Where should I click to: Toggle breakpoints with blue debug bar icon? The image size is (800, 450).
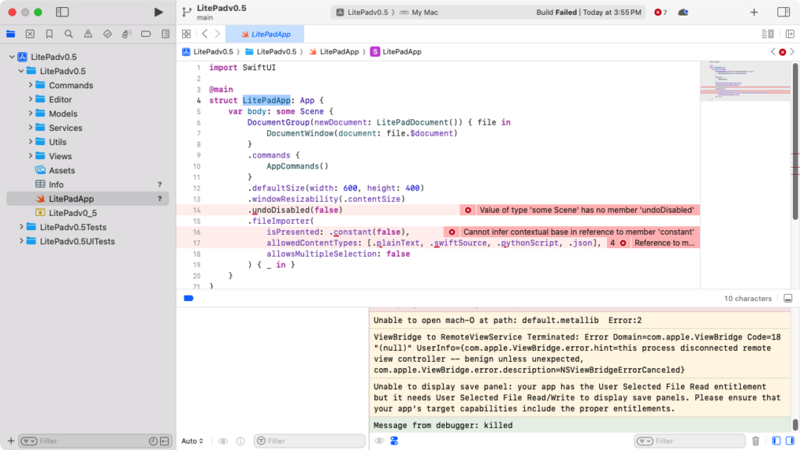point(189,298)
